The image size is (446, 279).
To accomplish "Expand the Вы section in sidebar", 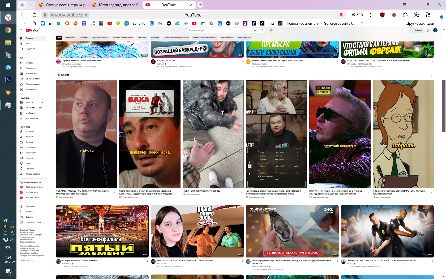I will (22, 58).
